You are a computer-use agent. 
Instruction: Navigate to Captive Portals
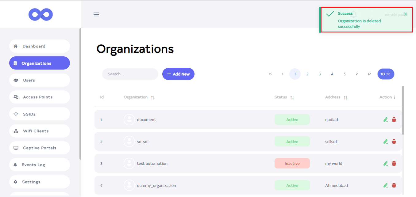(x=40, y=148)
